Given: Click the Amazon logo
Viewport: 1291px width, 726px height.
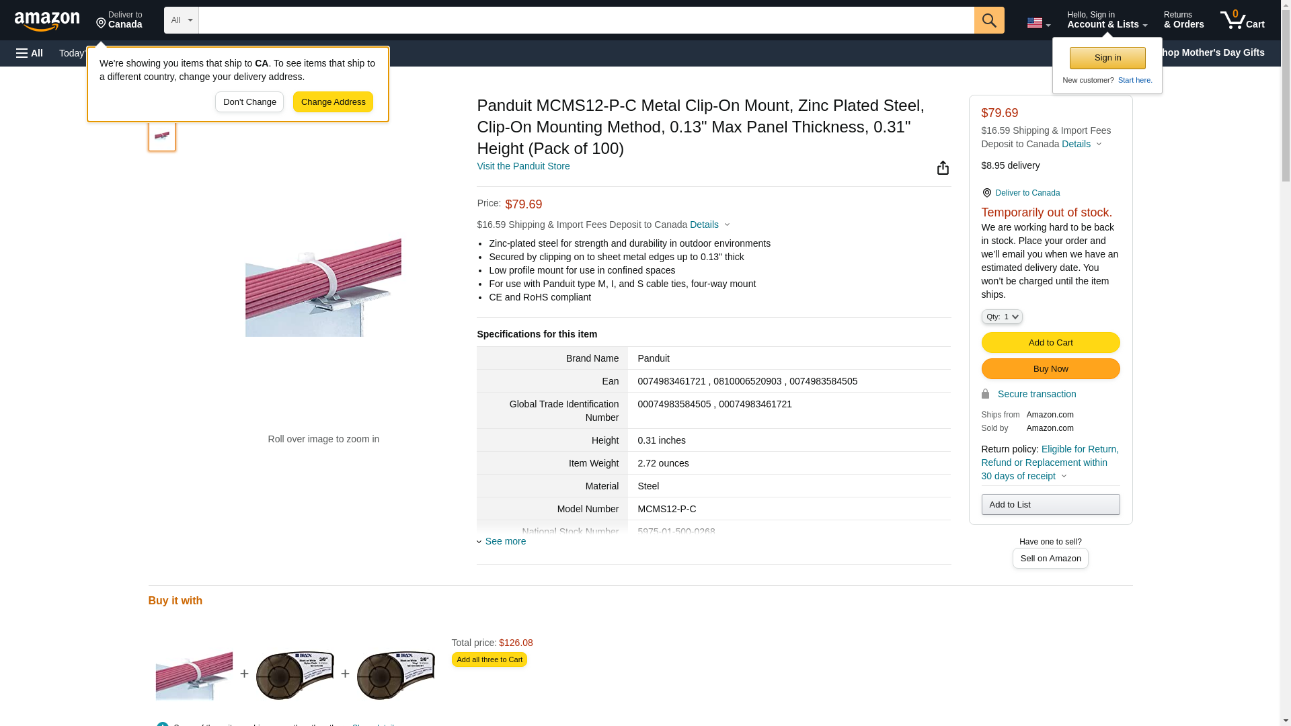Looking at the screenshot, I should point(47,21).
